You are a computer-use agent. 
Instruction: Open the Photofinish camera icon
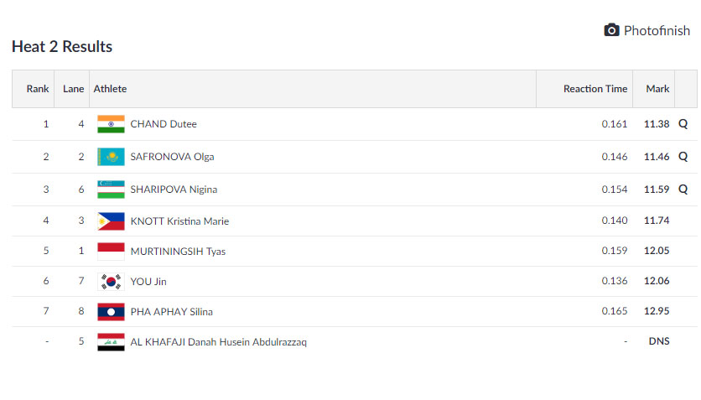[611, 30]
